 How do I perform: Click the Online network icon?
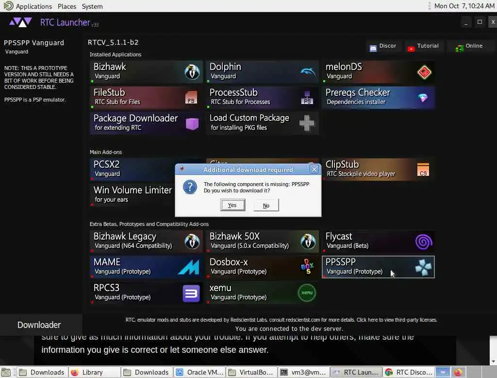click(x=459, y=49)
